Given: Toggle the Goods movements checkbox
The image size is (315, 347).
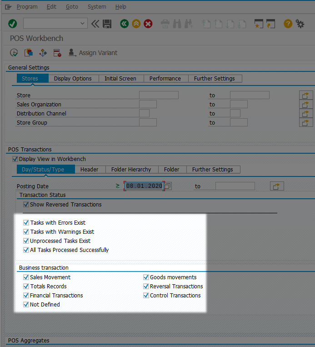Looking at the screenshot, I should [146, 277].
